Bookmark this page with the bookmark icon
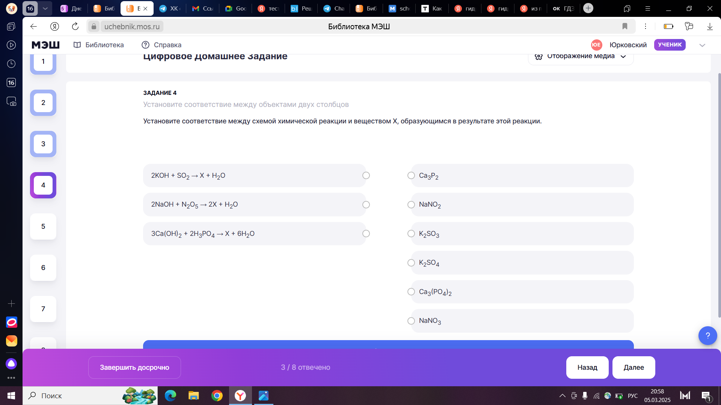The width and height of the screenshot is (721, 405). pos(625,26)
